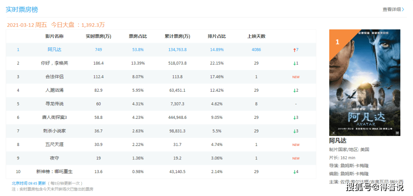Screen dimensions: 413x196
Task: Click the 导演: 詹姆斯·卡梅隆 line
Action: point(349,166)
